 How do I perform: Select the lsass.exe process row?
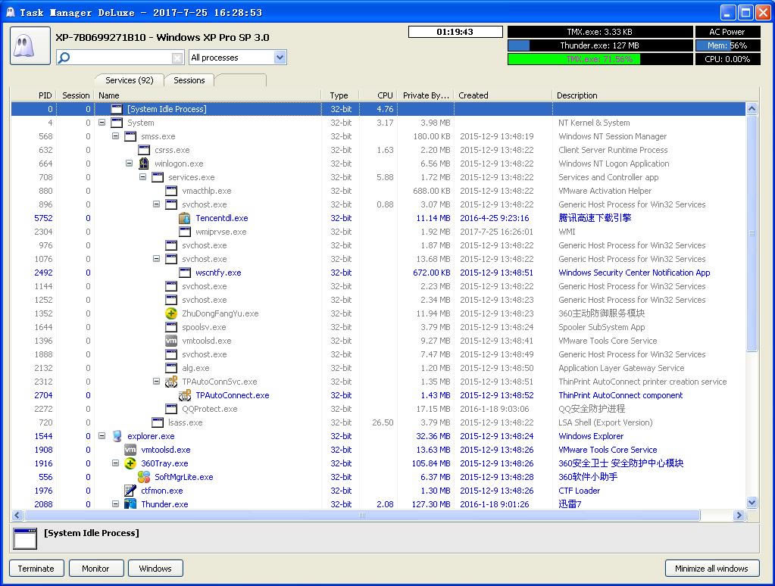[x=378, y=422]
